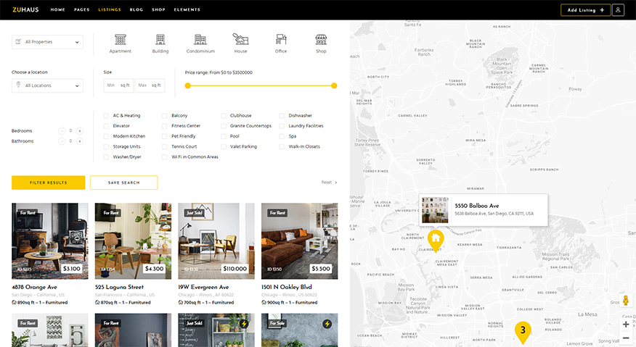Click the Save Search button
The image size is (636, 347).
point(123,183)
